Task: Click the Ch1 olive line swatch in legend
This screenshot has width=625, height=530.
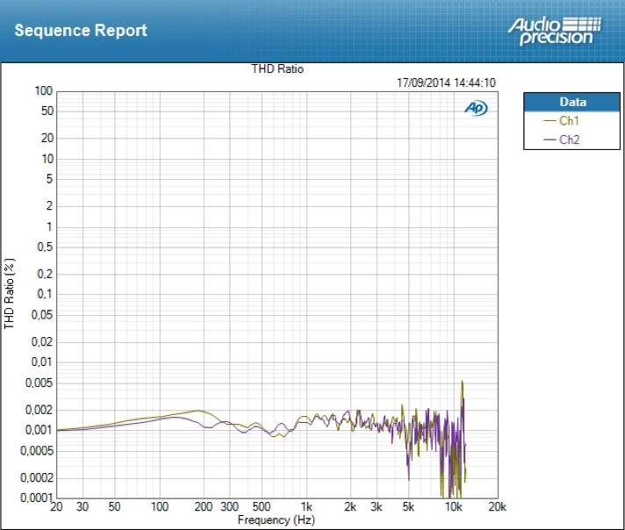Action: pyautogui.click(x=550, y=121)
